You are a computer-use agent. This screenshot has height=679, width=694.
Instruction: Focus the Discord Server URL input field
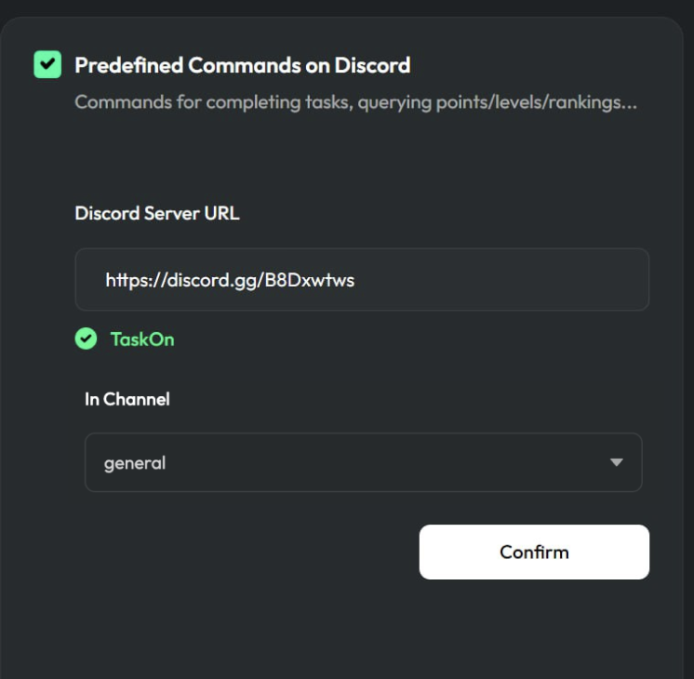coord(362,280)
